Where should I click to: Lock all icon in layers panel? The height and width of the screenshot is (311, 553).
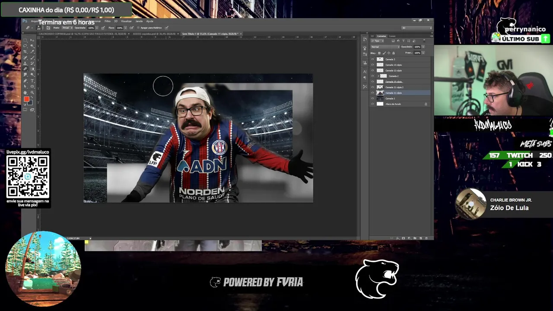pos(394,53)
